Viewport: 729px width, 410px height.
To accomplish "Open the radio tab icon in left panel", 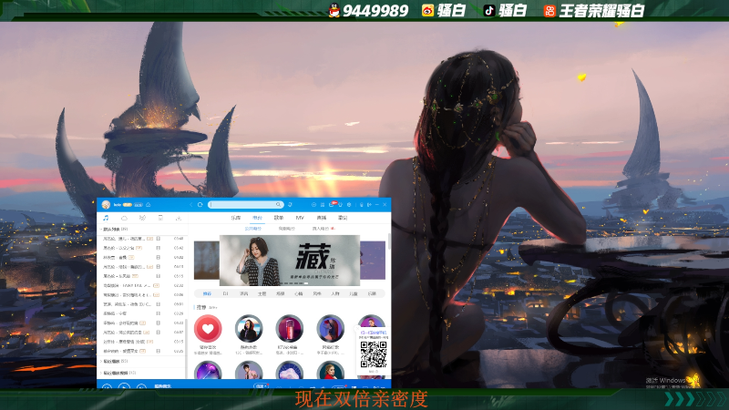I will point(142,218).
